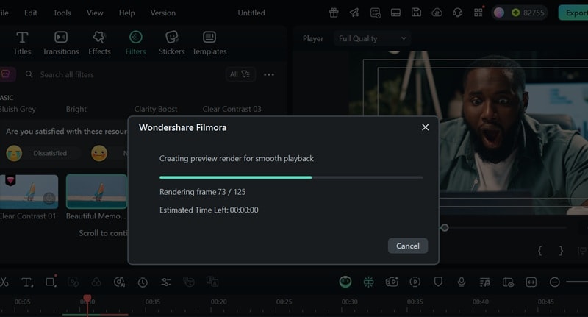Click the 00:30 timeline ruler mark
This screenshot has height=317, width=588.
350,302
